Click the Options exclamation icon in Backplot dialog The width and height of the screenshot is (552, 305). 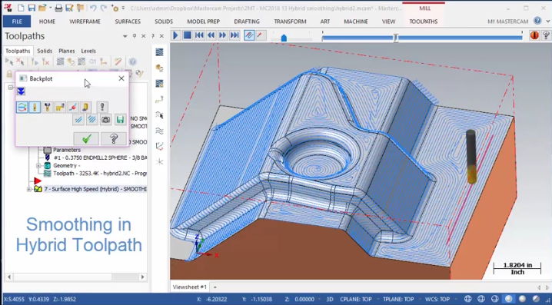102,108
